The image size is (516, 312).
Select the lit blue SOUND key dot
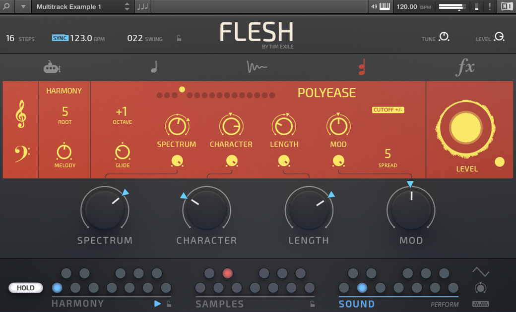coord(362,288)
